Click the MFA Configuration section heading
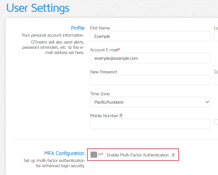The width and height of the screenshot is (218, 175). [x=64, y=153]
